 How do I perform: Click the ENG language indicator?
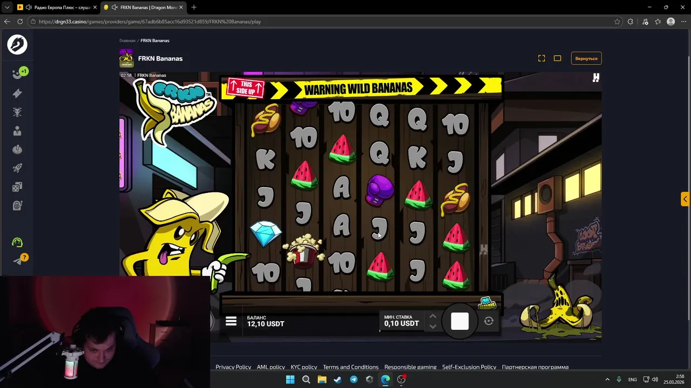tap(633, 379)
